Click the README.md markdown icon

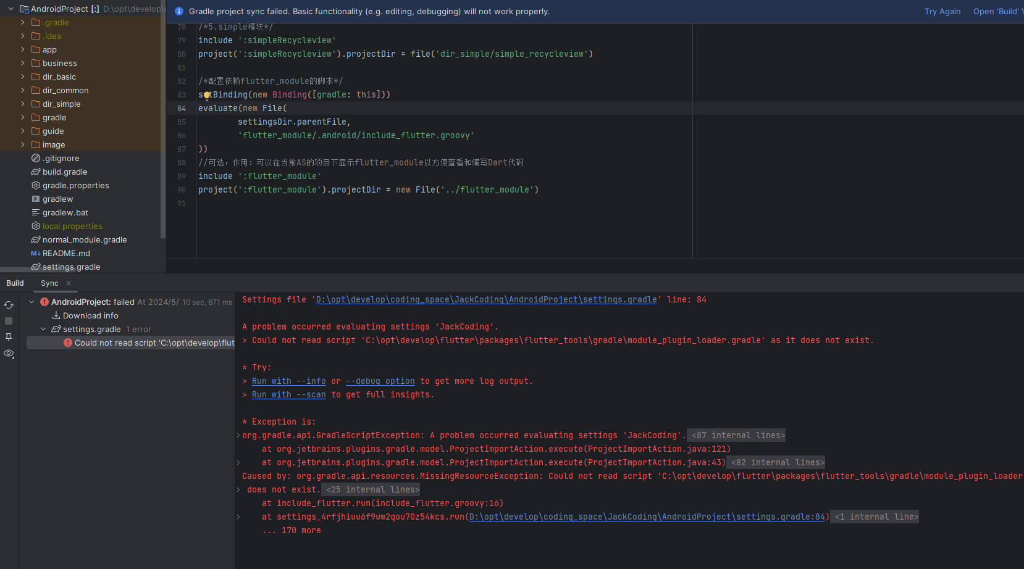point(36,253)
